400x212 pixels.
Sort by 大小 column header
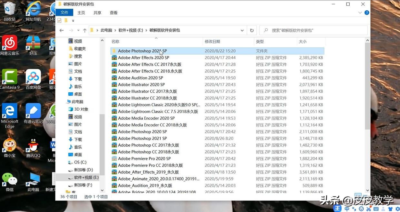click(311, 41)
